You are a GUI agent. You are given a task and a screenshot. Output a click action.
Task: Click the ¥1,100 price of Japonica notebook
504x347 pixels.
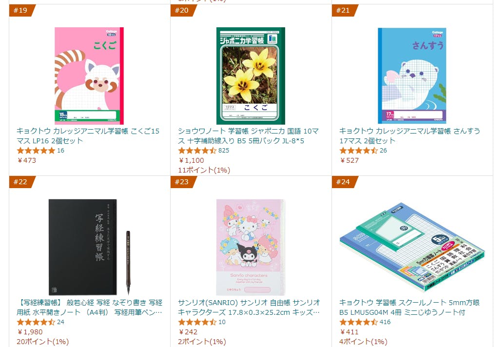click(191, 160)
